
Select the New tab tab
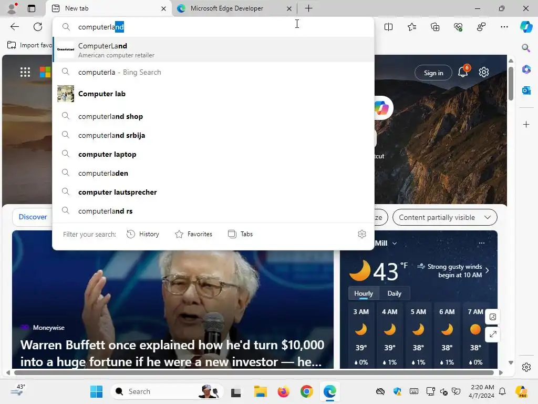coord(109,8)
